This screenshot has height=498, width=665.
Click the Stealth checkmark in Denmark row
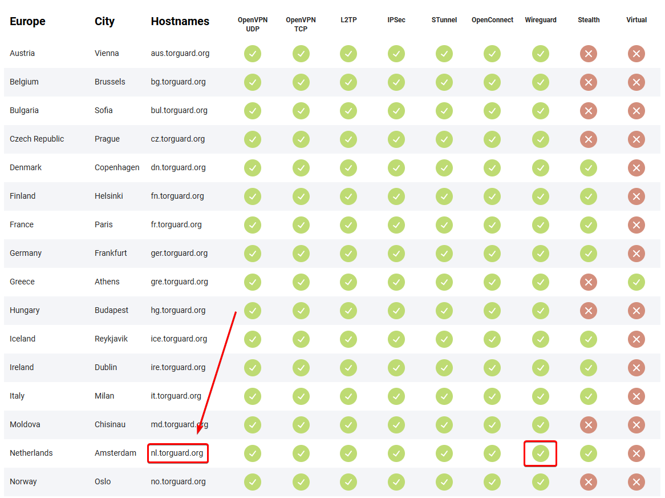pos(588,168)
